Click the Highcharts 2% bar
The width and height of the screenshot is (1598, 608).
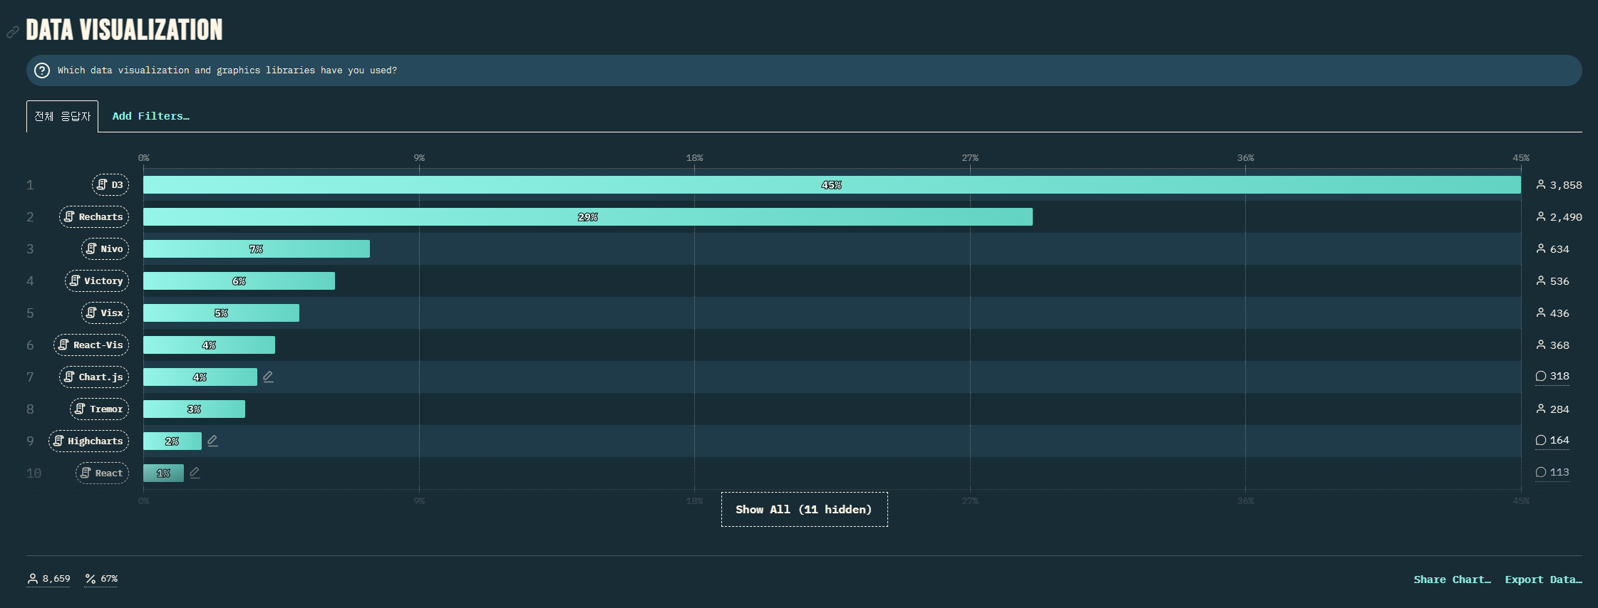point(172,441)
